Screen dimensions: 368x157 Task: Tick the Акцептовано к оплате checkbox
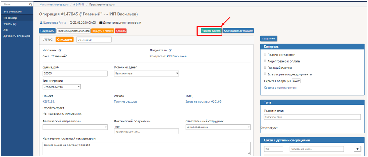(265, 61)
